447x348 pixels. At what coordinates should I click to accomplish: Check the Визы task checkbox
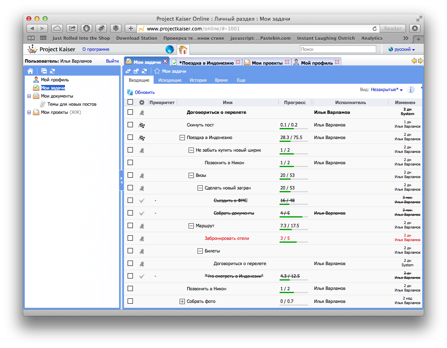pos(130,175)
